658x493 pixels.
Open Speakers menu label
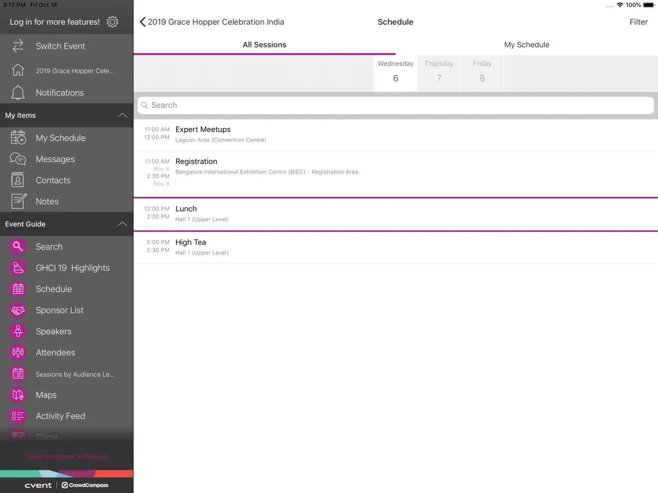pyautogui.click(x=53, y=331)
